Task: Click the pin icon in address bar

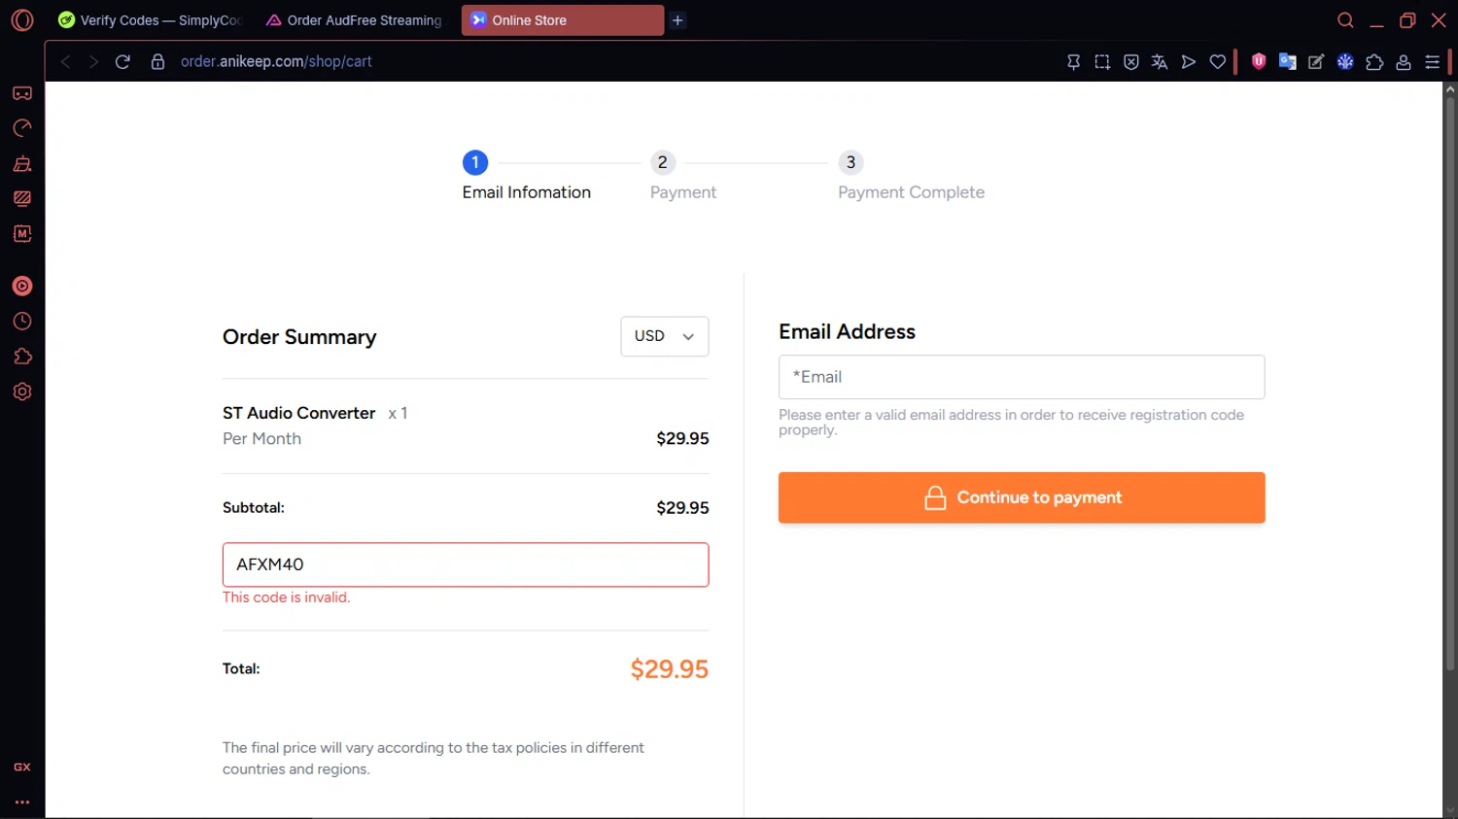Action: (1073, 61)
